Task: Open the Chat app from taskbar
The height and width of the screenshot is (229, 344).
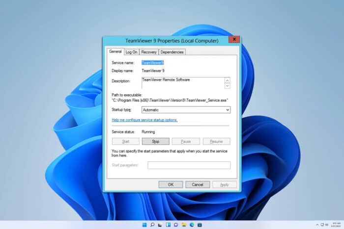Action: point(176,225)
